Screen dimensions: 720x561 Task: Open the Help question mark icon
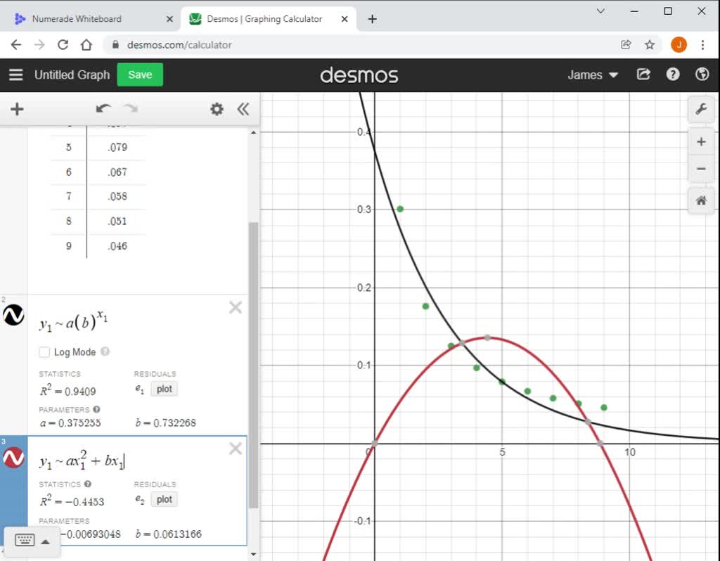point(673,75)
